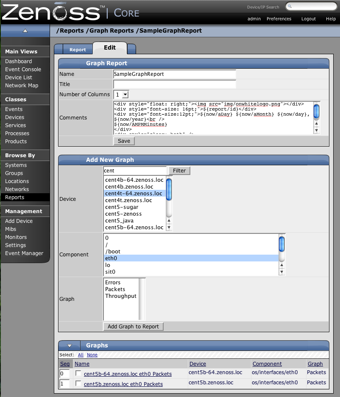Screen dimensions: 340x397
Task: Click the admin user link
Action: (x=254, y=19)
